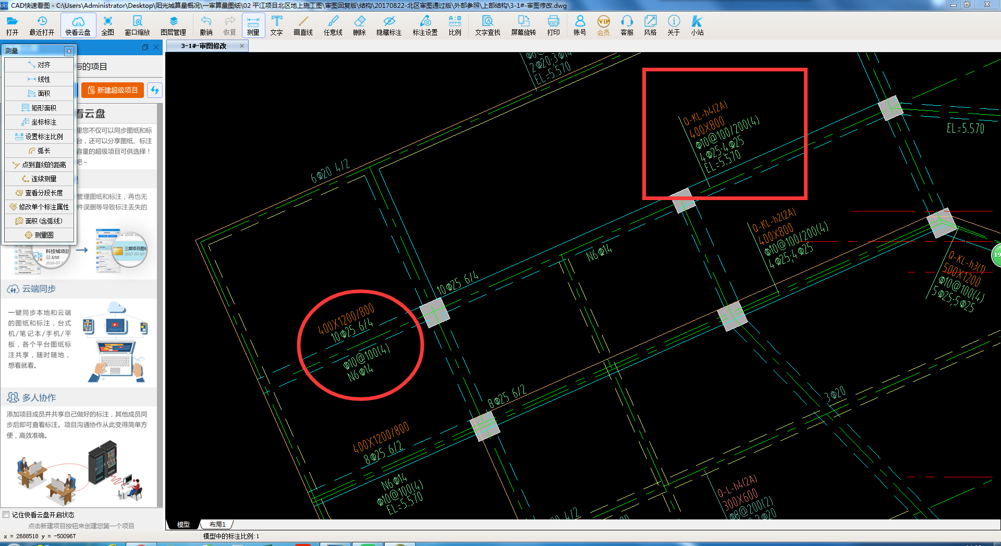This screenshot has height=546, width=1001.
Task: Select the 文字 text tool
Action: coord(277,25)
